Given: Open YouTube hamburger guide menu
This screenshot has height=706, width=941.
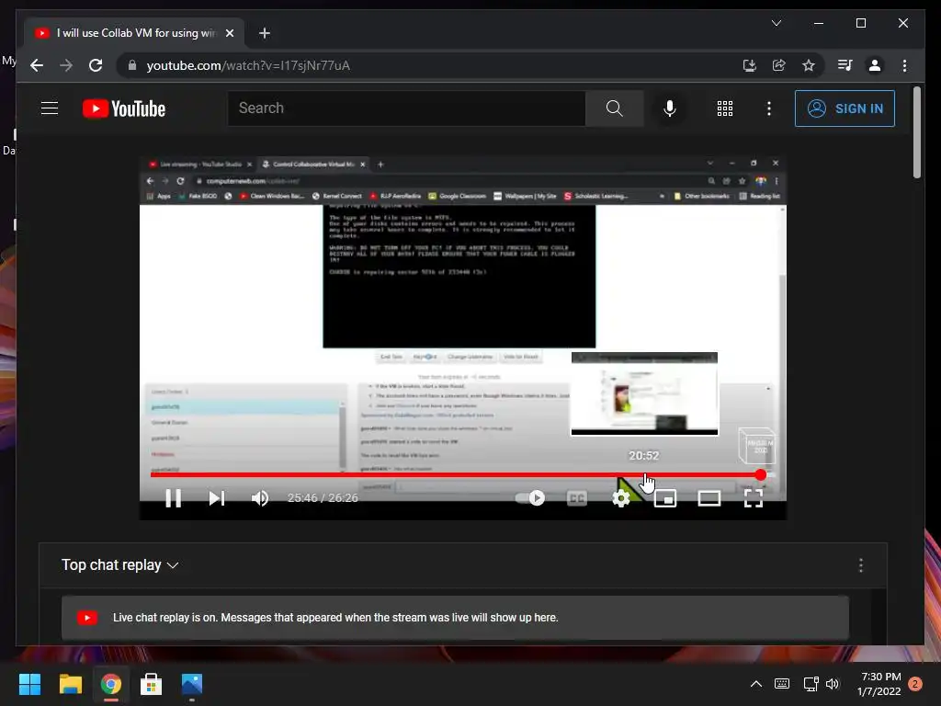Looking at the screenshot, I should pos(50,108).
